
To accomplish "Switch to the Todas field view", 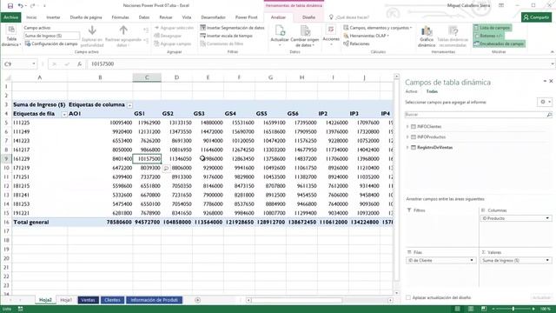I will (x=432, y=91).
